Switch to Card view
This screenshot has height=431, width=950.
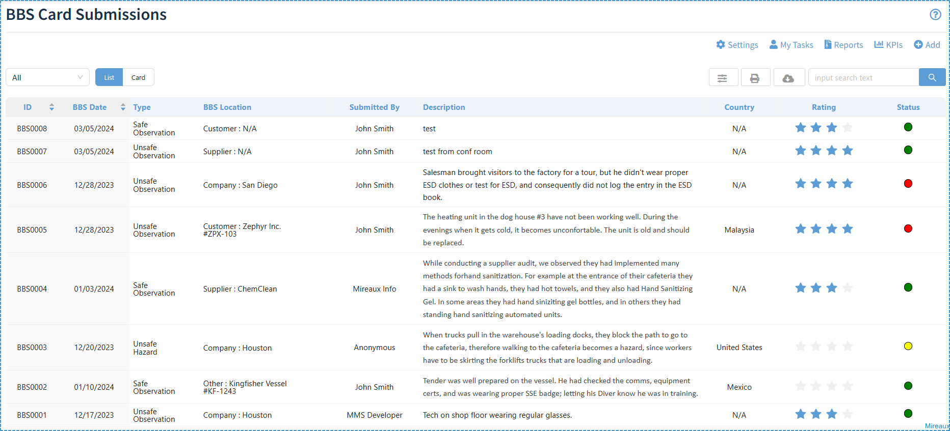(138, 77)
